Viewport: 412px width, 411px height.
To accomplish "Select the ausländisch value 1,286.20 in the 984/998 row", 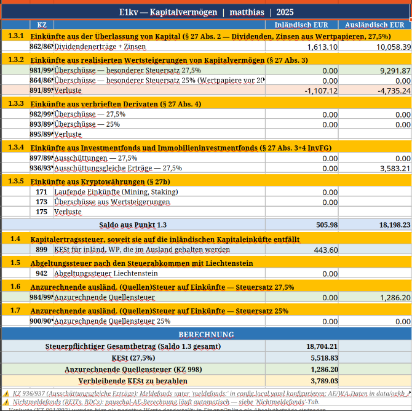I will (x=375, y=297).
